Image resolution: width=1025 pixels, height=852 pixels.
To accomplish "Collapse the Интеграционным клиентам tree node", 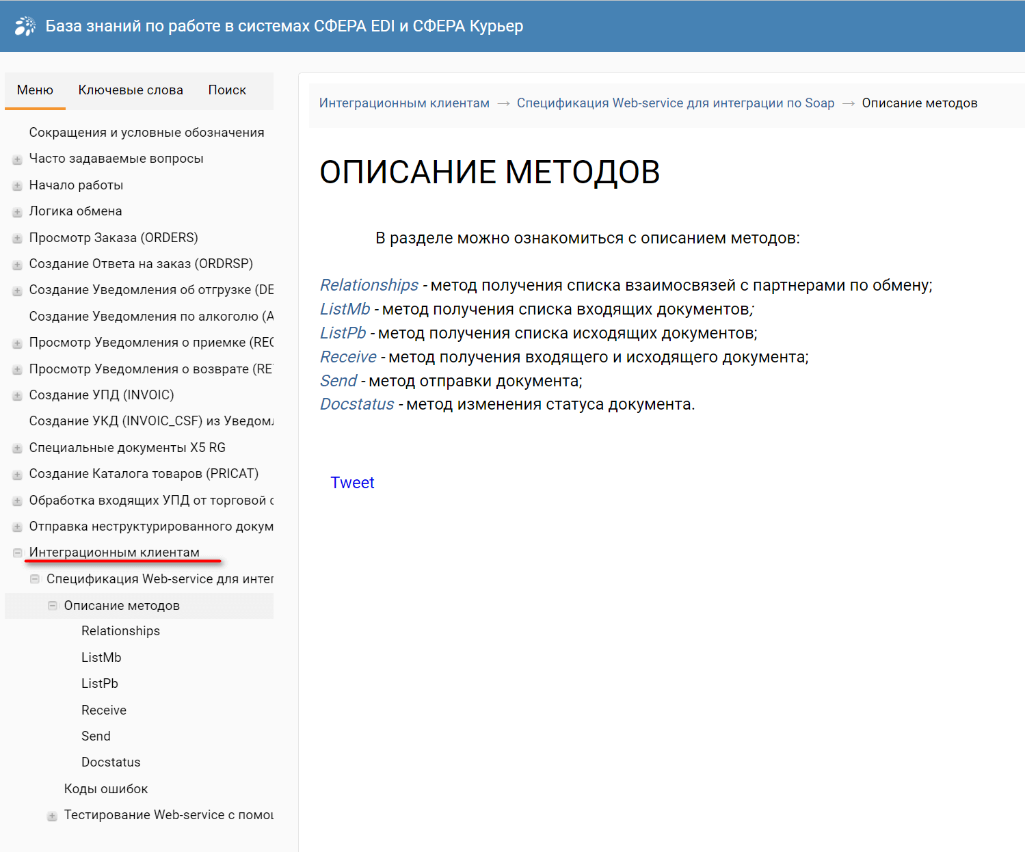I will 18,553.
